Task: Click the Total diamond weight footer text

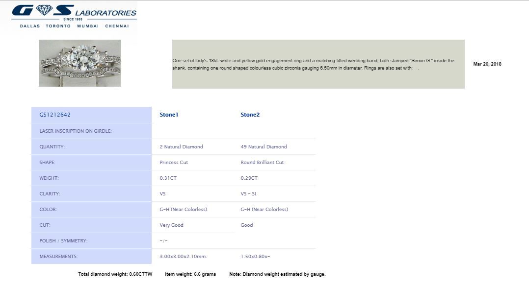Action: [x=115, y=274]
